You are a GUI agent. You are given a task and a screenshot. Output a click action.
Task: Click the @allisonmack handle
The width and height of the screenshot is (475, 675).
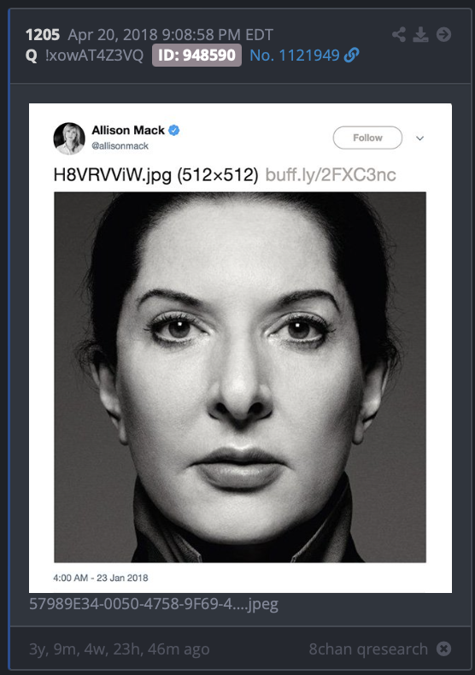pos(120,146)
